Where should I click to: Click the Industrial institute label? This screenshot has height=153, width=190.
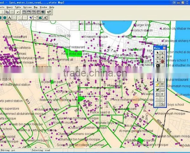[47, 109]
